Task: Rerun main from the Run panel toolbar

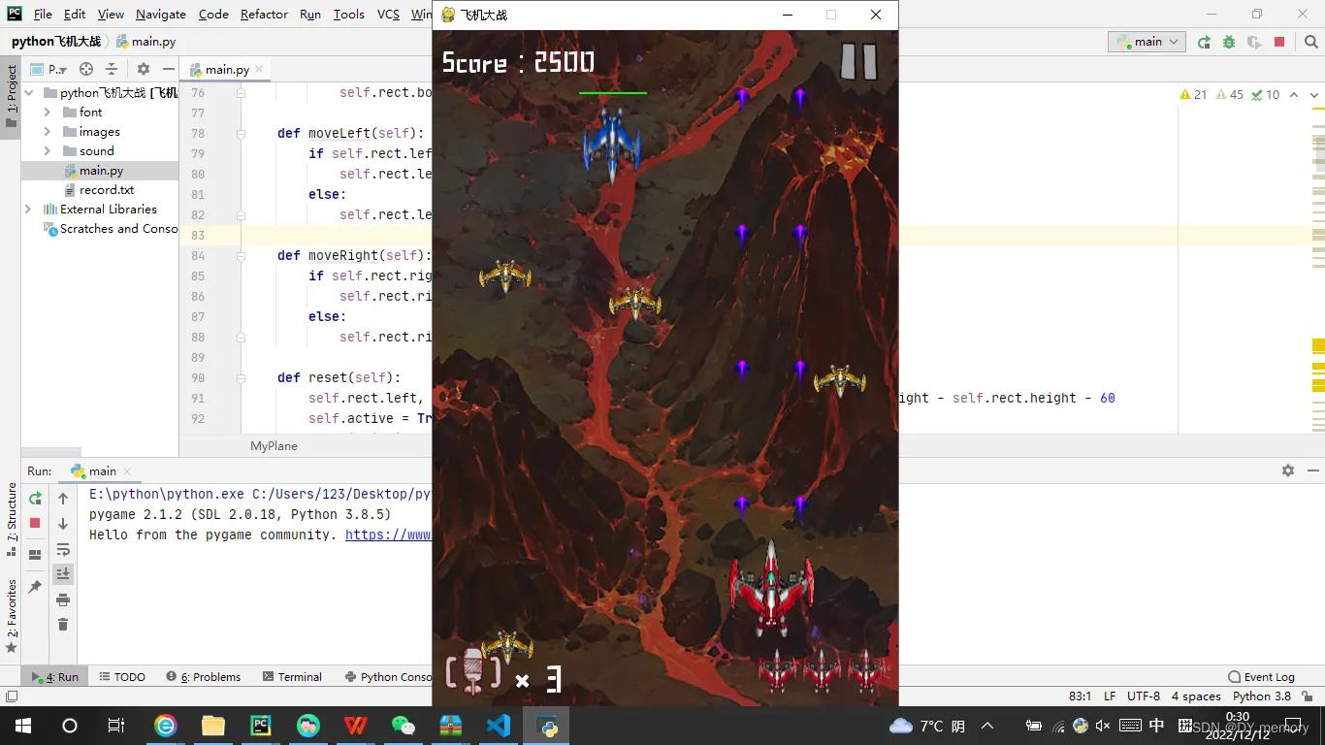Action: tap(33, 498)
